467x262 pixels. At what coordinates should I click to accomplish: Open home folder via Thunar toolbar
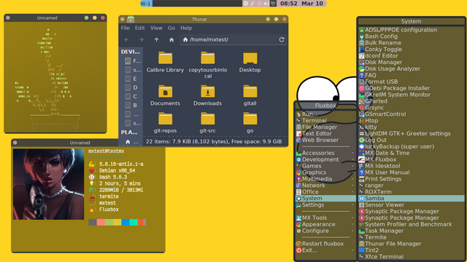[171, 39]
